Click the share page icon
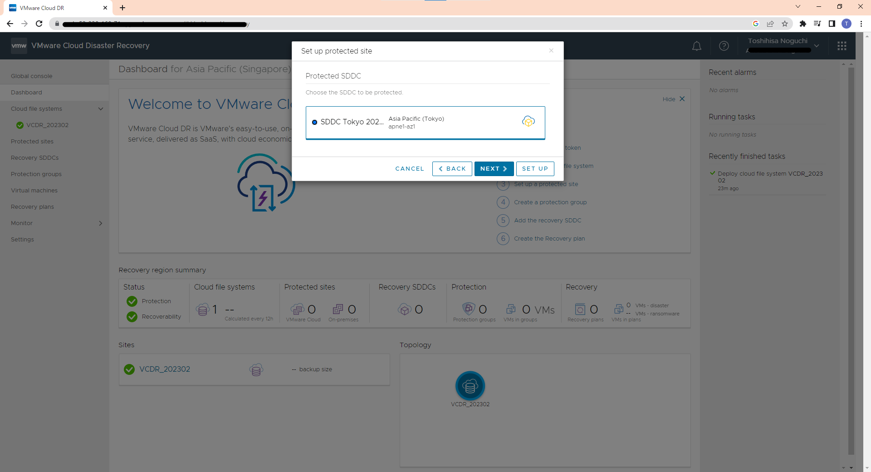Image resolution: width=871 pixels, height=472 pixels. point(770,24)
